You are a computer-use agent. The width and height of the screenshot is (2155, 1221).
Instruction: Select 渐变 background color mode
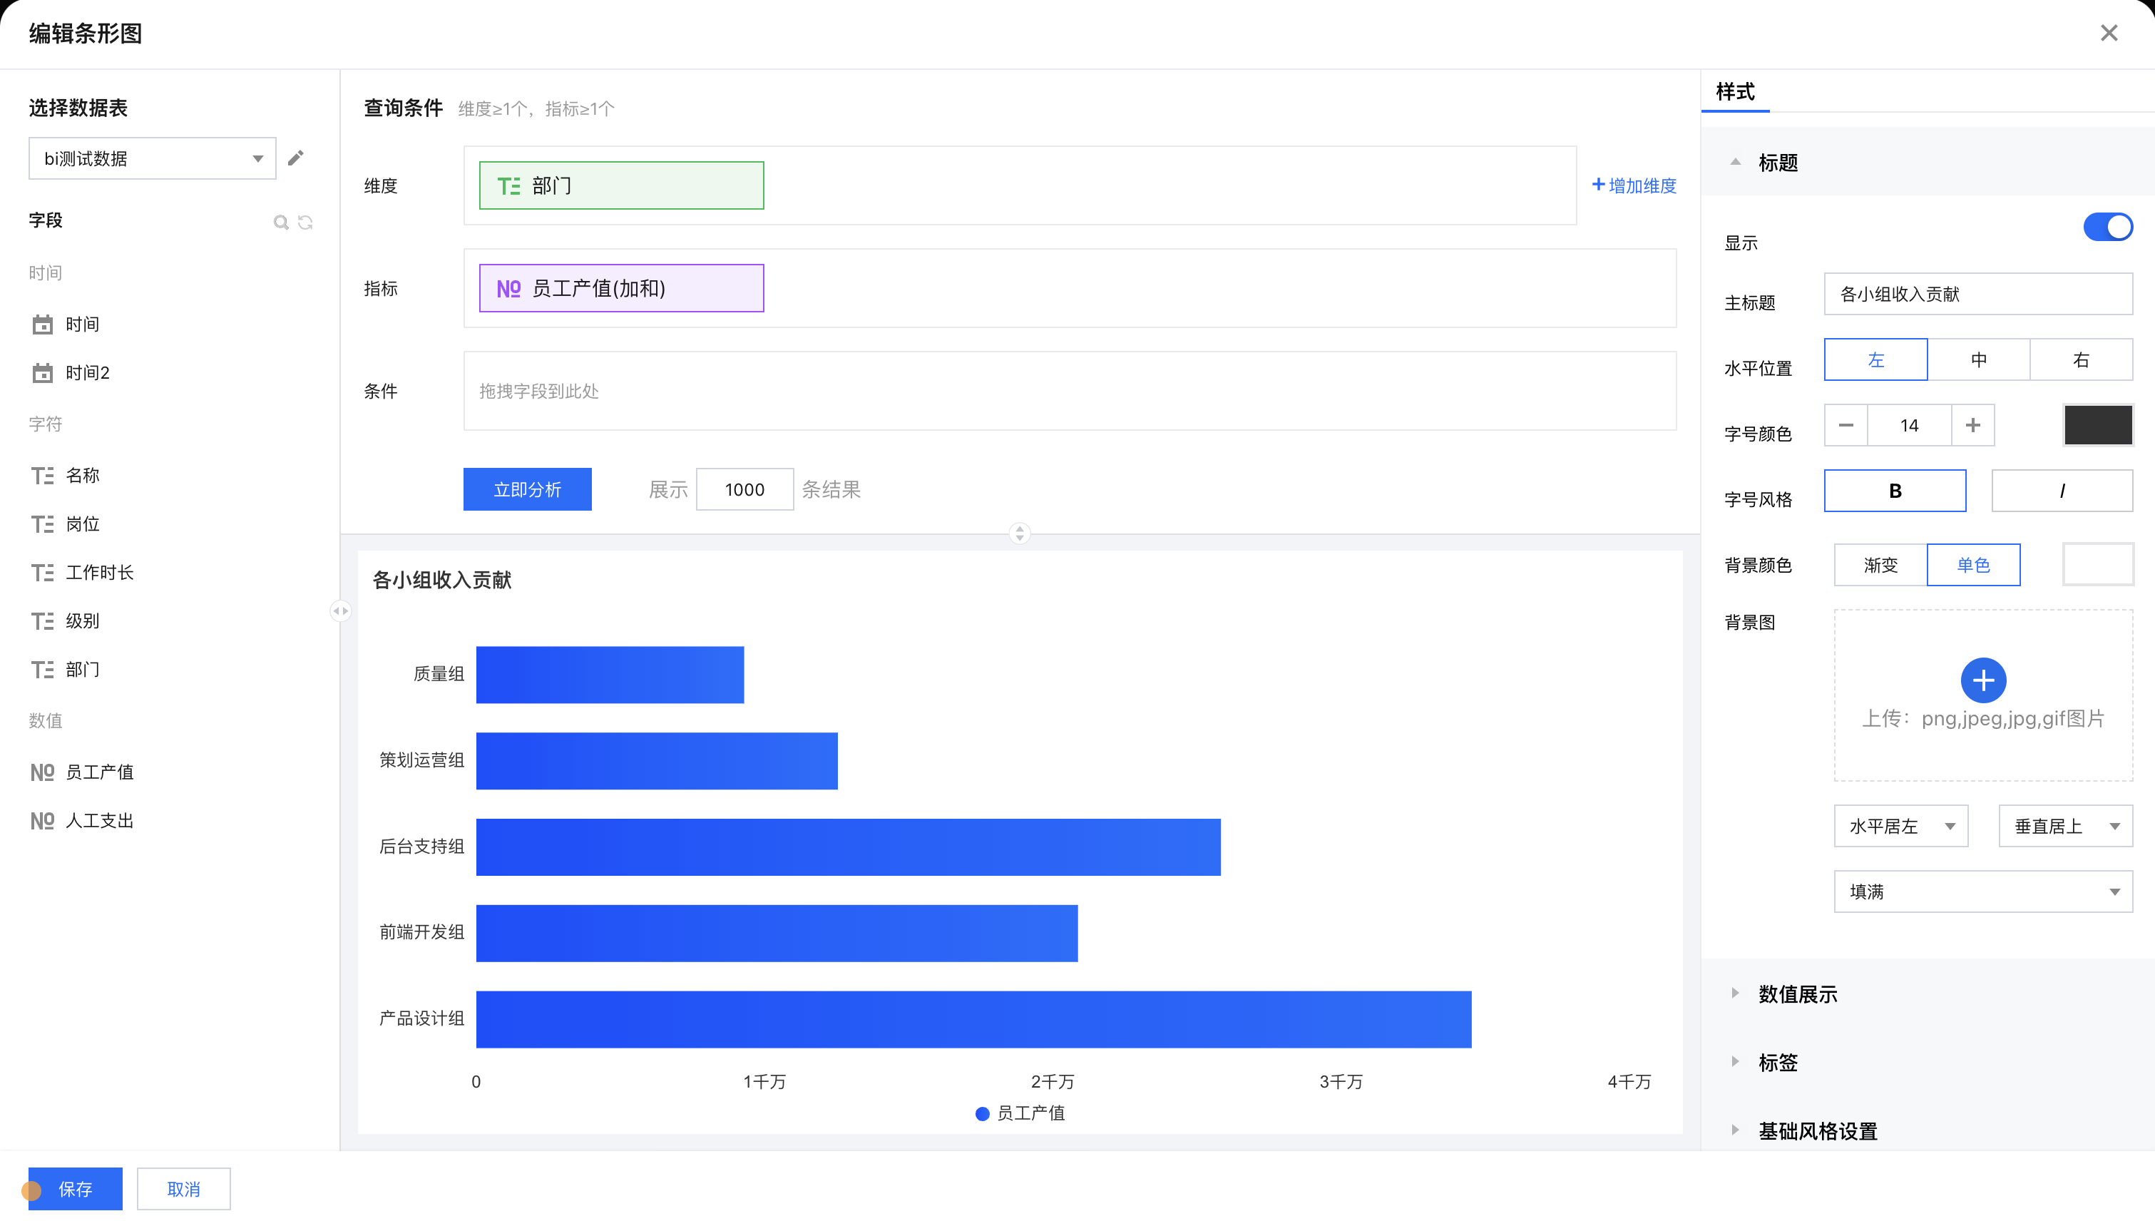pos(1880,564)
